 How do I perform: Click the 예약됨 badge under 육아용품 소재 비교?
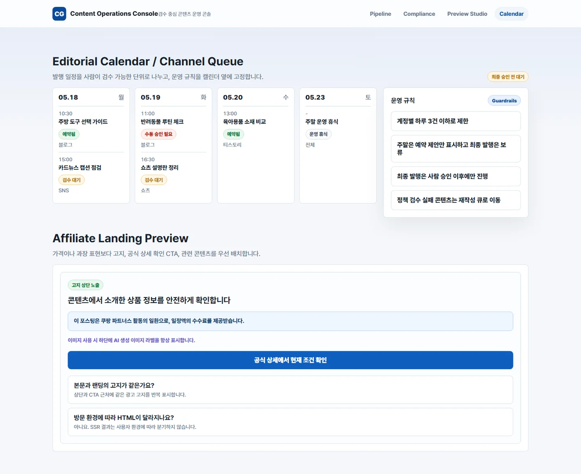pos(233,134)
